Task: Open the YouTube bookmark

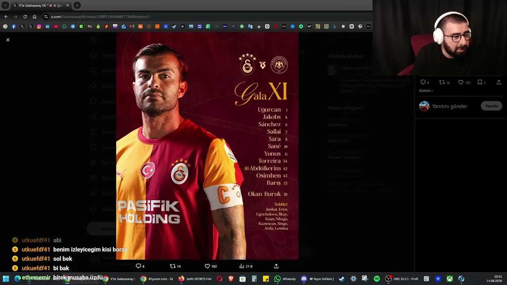Action: (x=56, y=27)
